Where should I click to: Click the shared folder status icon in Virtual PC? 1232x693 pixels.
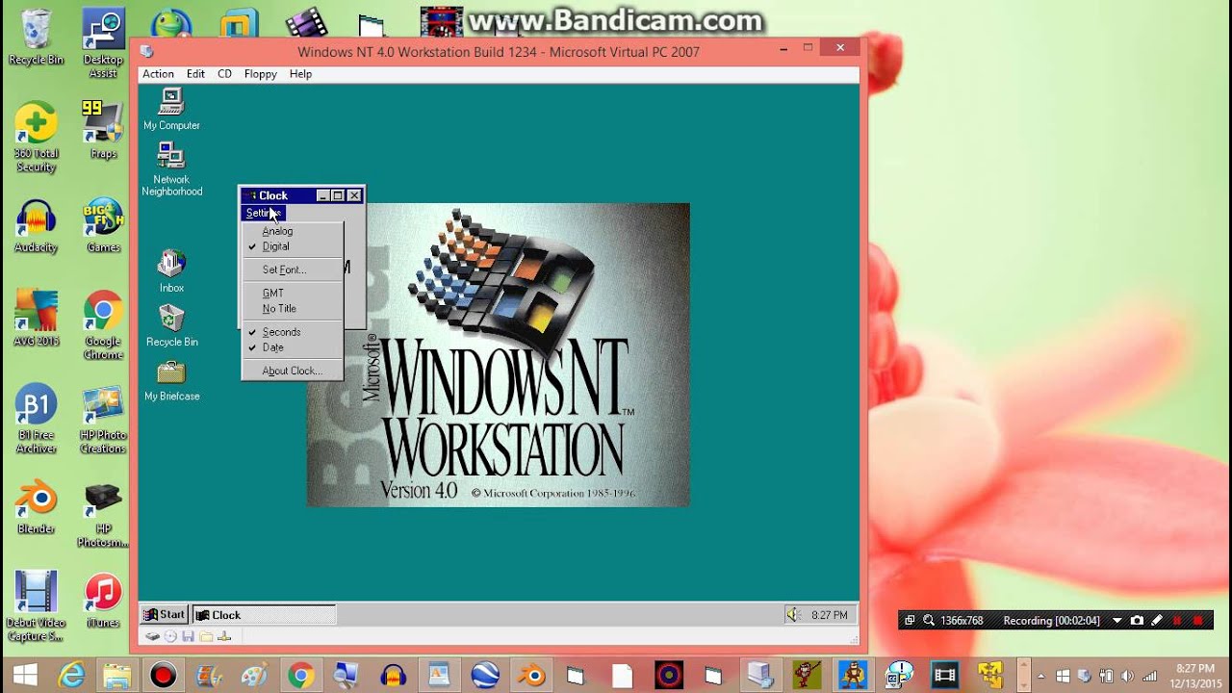[206, 636]
